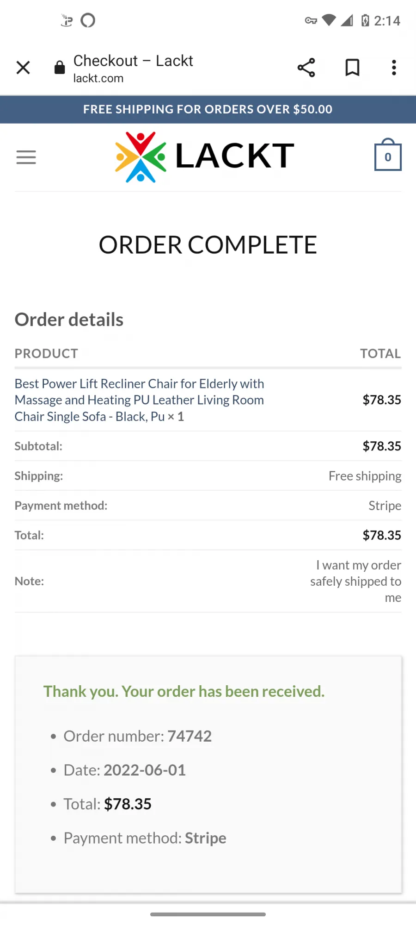Tap the circle notification icon in status bar
This screenshot has height=926, width=416.
point(88,20)
